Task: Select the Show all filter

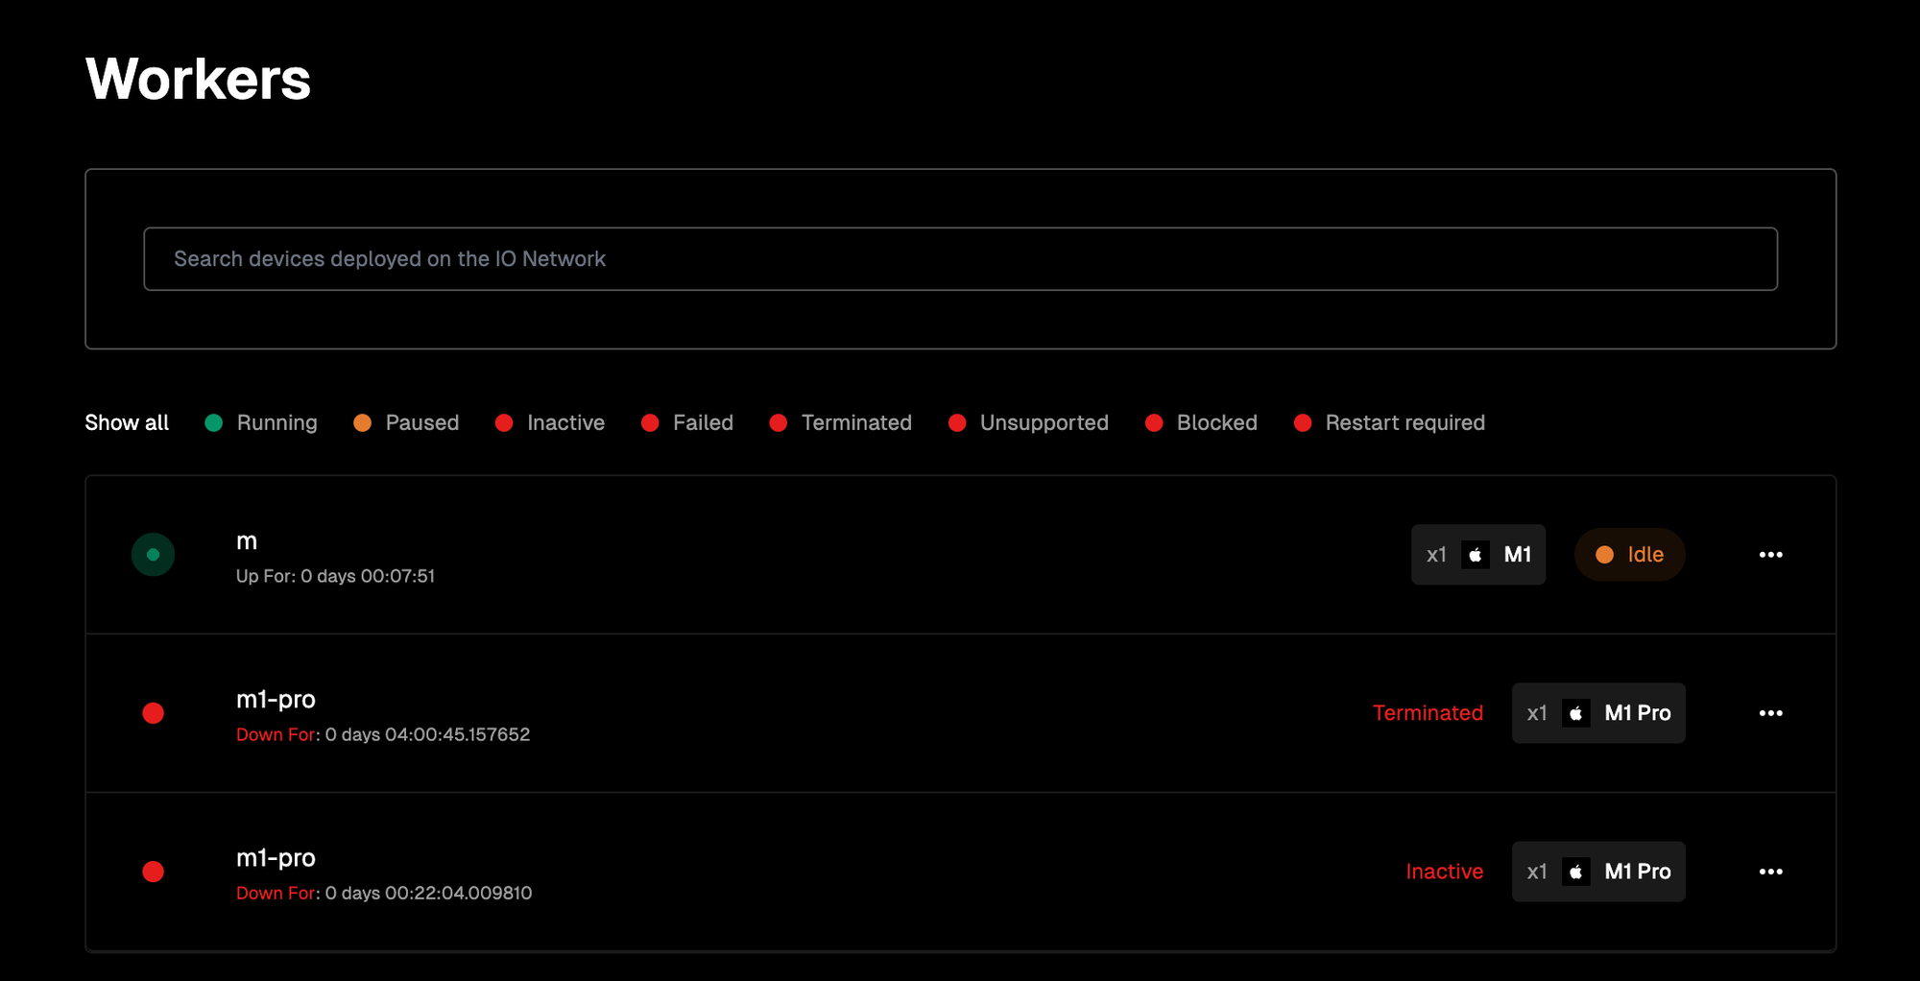Action: (x=127, y=423)
